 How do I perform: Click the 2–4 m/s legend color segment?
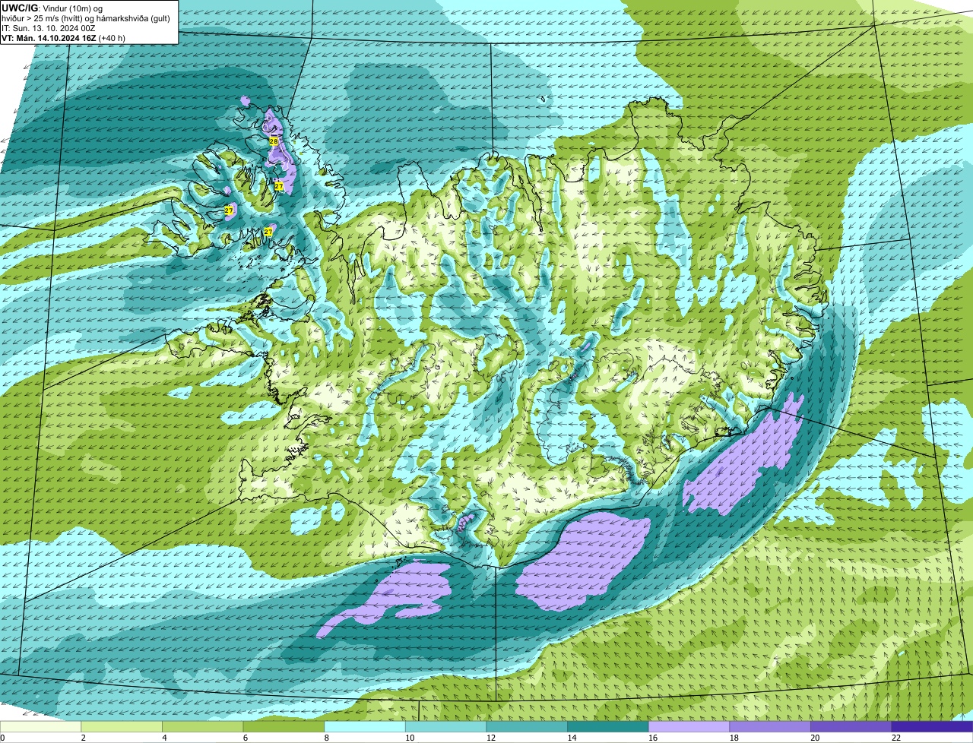[x=121, y=726]
